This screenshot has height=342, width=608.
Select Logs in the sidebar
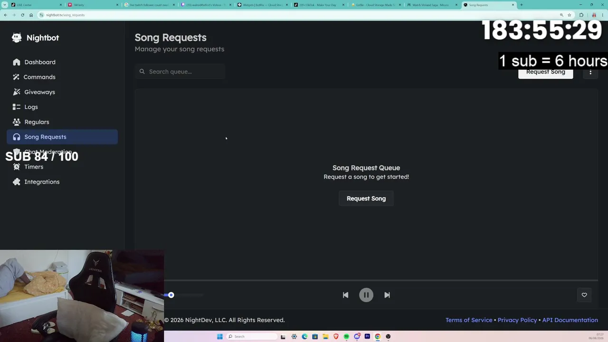tap(62, 107)
